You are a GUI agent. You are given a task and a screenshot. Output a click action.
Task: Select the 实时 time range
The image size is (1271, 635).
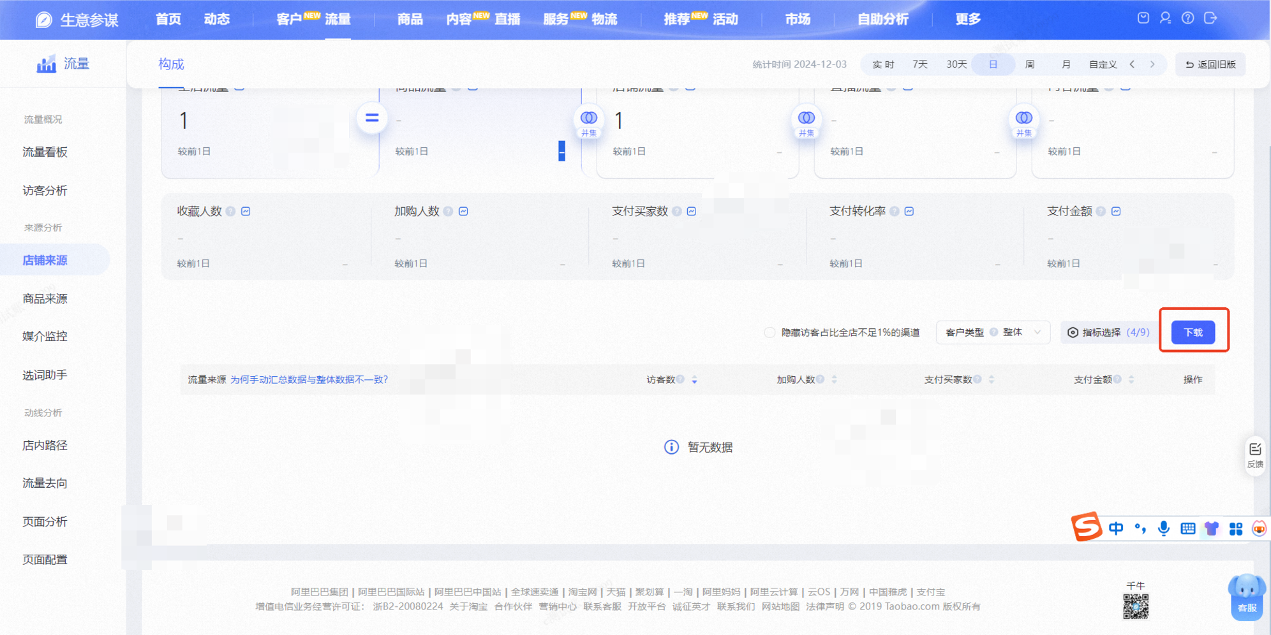tap(883, 64)
